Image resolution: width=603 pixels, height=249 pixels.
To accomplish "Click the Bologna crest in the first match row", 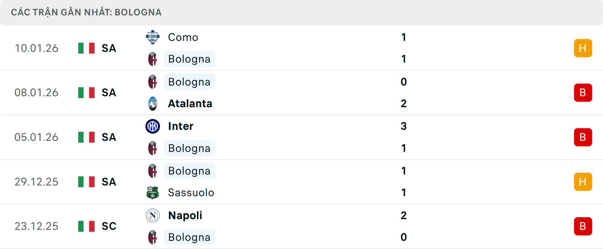I will click(153, 59).
